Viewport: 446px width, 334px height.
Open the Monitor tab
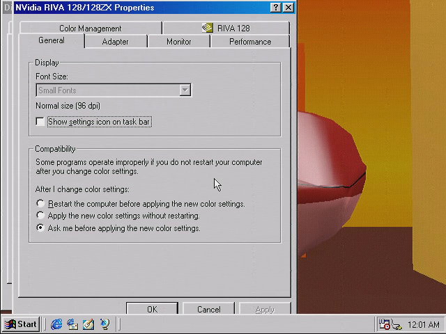coord(178,42)
